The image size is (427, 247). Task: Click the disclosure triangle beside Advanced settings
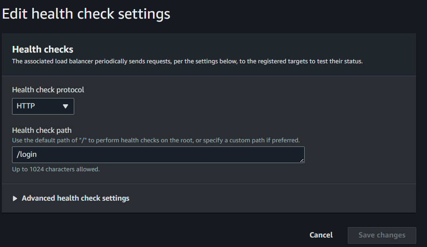[x=15, y=198]
